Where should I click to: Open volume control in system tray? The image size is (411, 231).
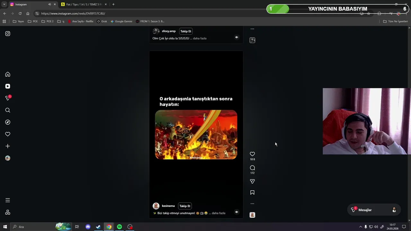coord(376,227)
